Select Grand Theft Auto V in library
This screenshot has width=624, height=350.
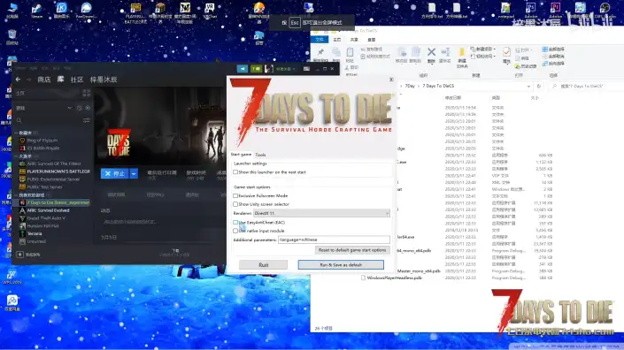click(46, 218)
